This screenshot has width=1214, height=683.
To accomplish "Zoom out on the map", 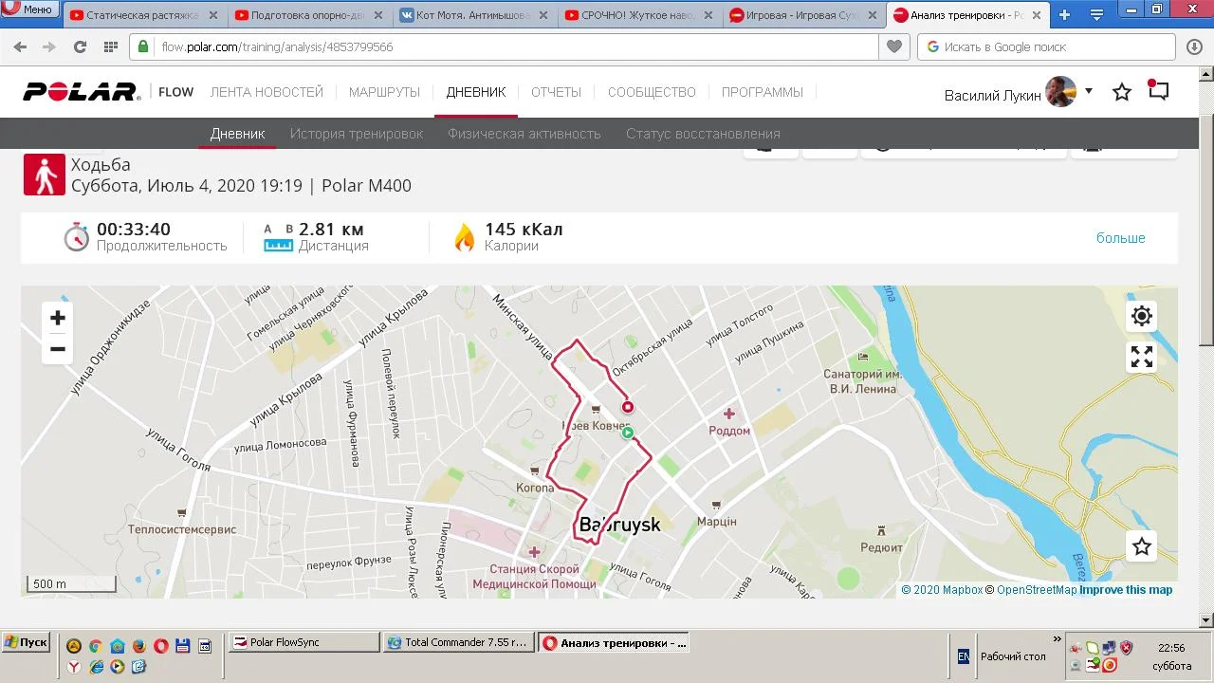I will point(58,349).
